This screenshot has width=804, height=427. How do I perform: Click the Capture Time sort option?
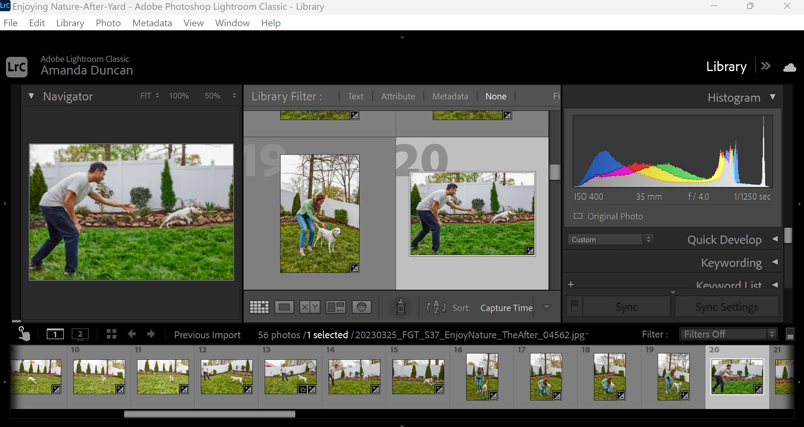point(506,308)
